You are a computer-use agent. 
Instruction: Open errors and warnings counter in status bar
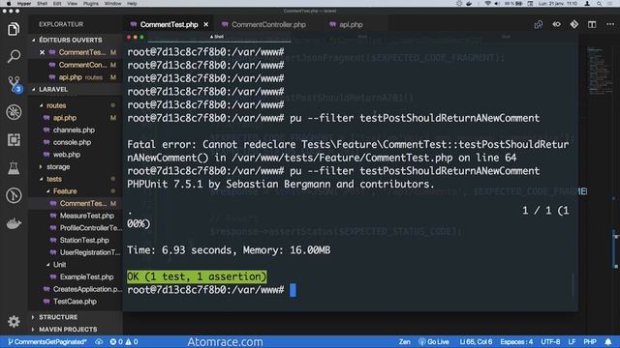pyautogui.click(x=124, y=341)
